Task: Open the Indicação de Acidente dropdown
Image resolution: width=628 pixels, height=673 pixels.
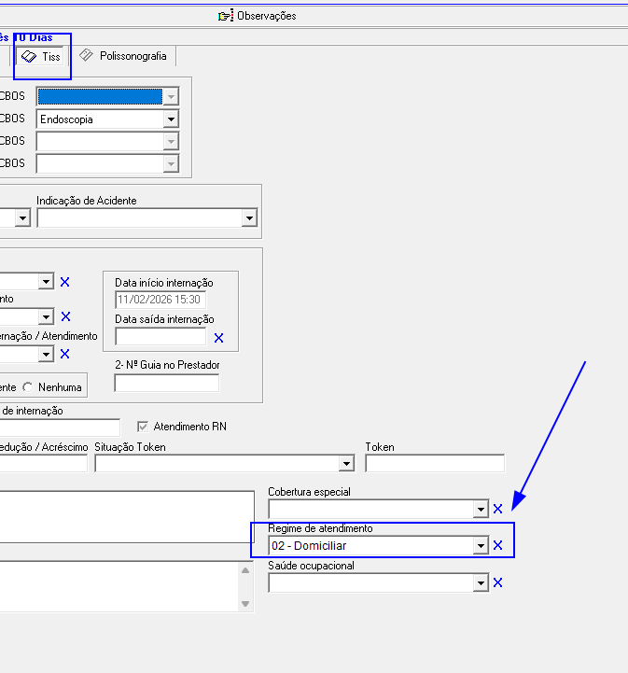Action: click(x=249, y=217)
